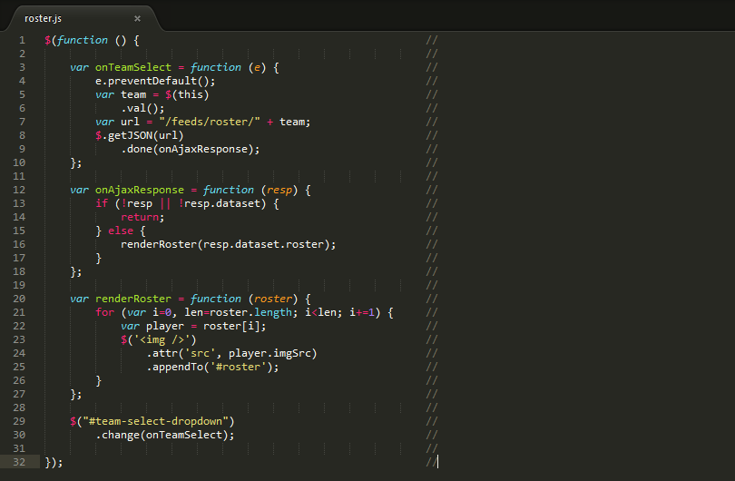The height and width of the screenshot is (481, 735).
Task: Click player variable on line 22
Action: point(164,326)
